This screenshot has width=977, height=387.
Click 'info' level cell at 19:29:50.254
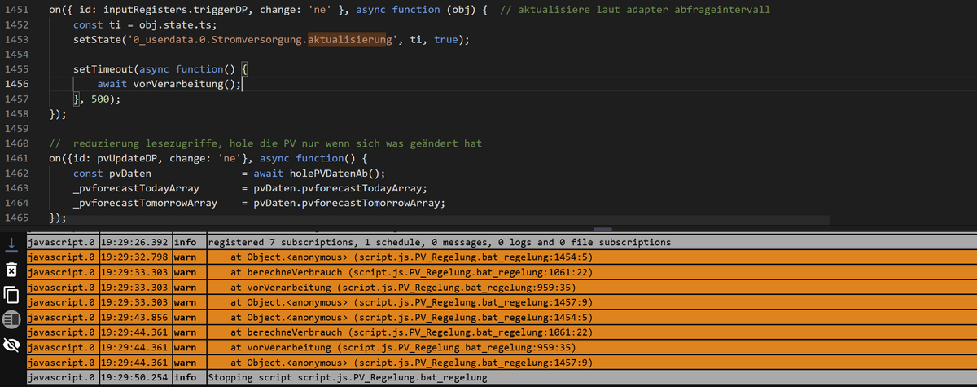(x=188, y=378)
